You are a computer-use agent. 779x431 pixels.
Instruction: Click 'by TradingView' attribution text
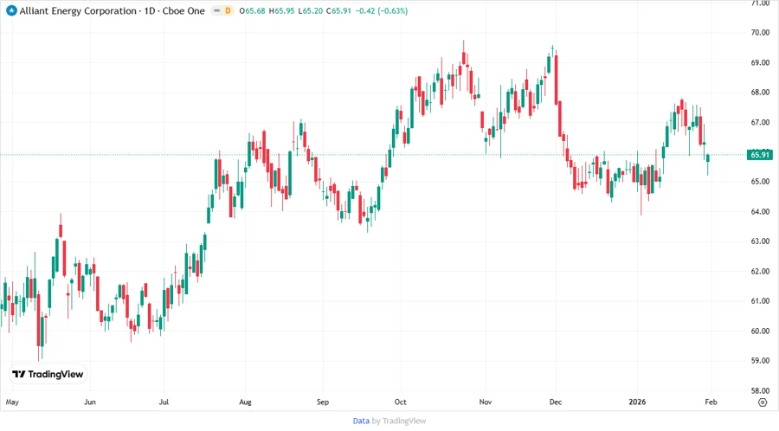(x=399, y=421)
